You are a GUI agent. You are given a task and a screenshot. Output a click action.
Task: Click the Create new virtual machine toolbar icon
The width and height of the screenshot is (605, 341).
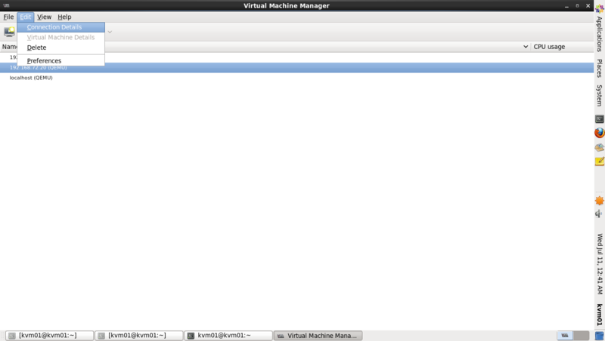click(x=9, y=32)
